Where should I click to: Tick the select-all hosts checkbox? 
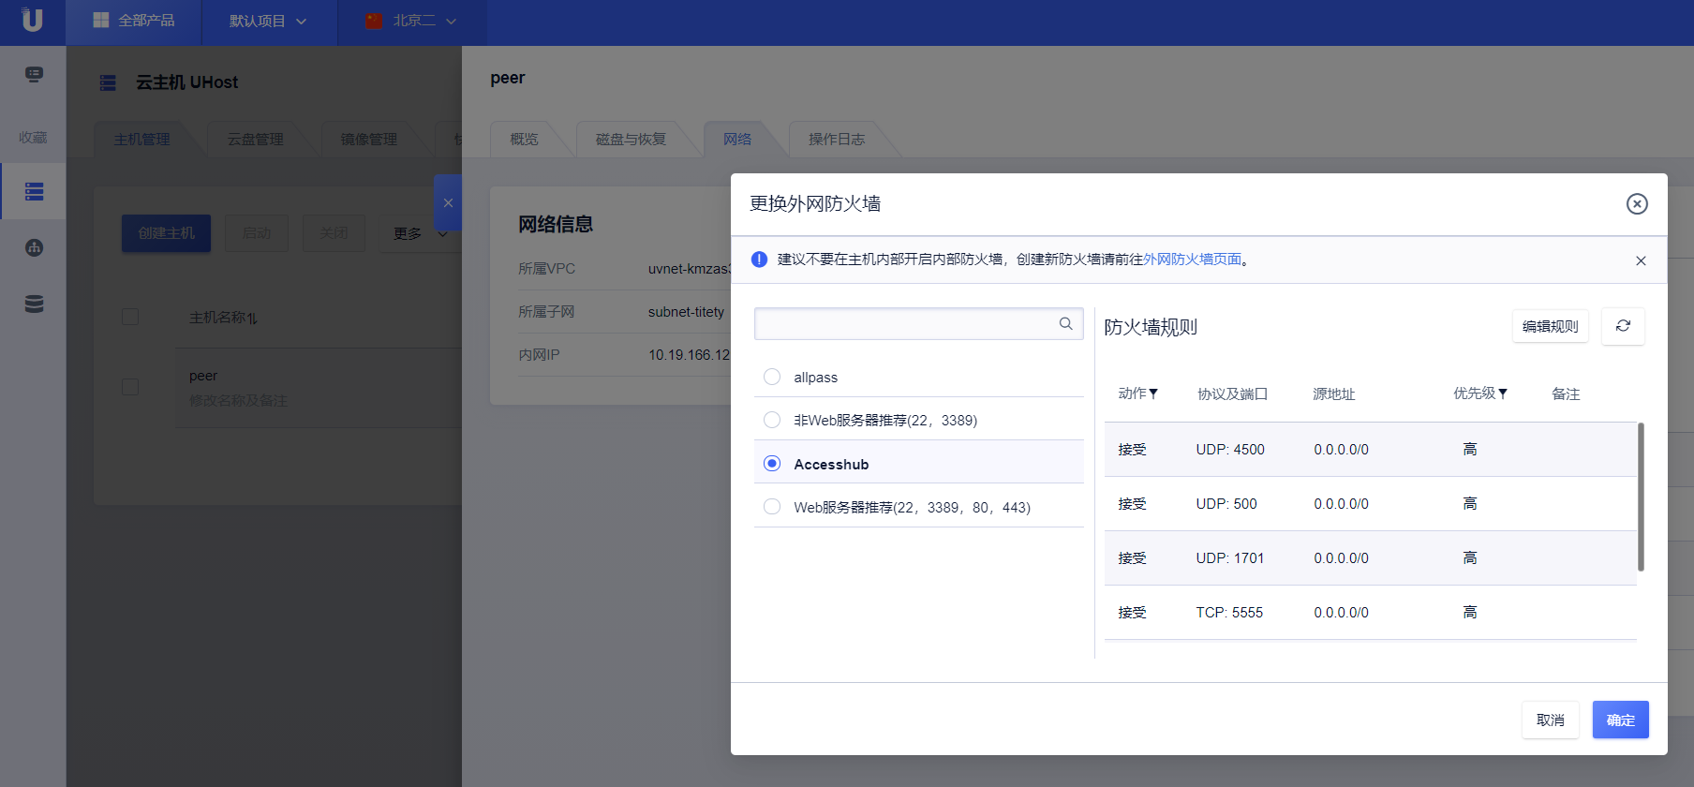pyautogui.click(x=130, y=317)
